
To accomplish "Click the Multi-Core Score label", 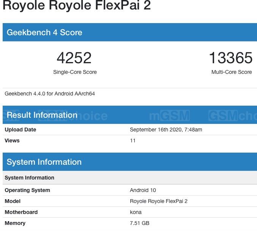I will (232, 72).
